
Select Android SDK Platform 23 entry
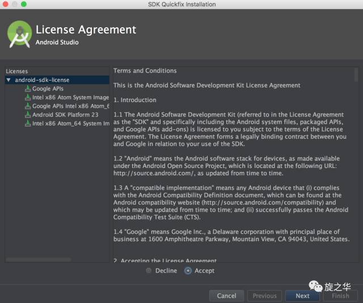65,115
